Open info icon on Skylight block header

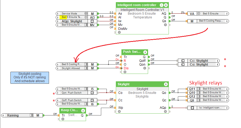pyautogui.click(x=166, y=84)
